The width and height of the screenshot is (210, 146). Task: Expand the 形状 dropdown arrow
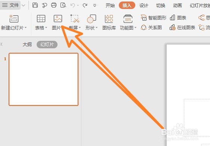coord(96,28)
